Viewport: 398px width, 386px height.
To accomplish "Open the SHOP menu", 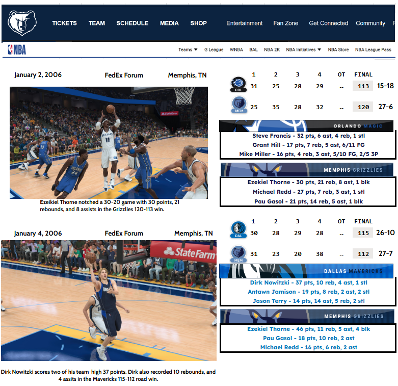I will point(199,23).
